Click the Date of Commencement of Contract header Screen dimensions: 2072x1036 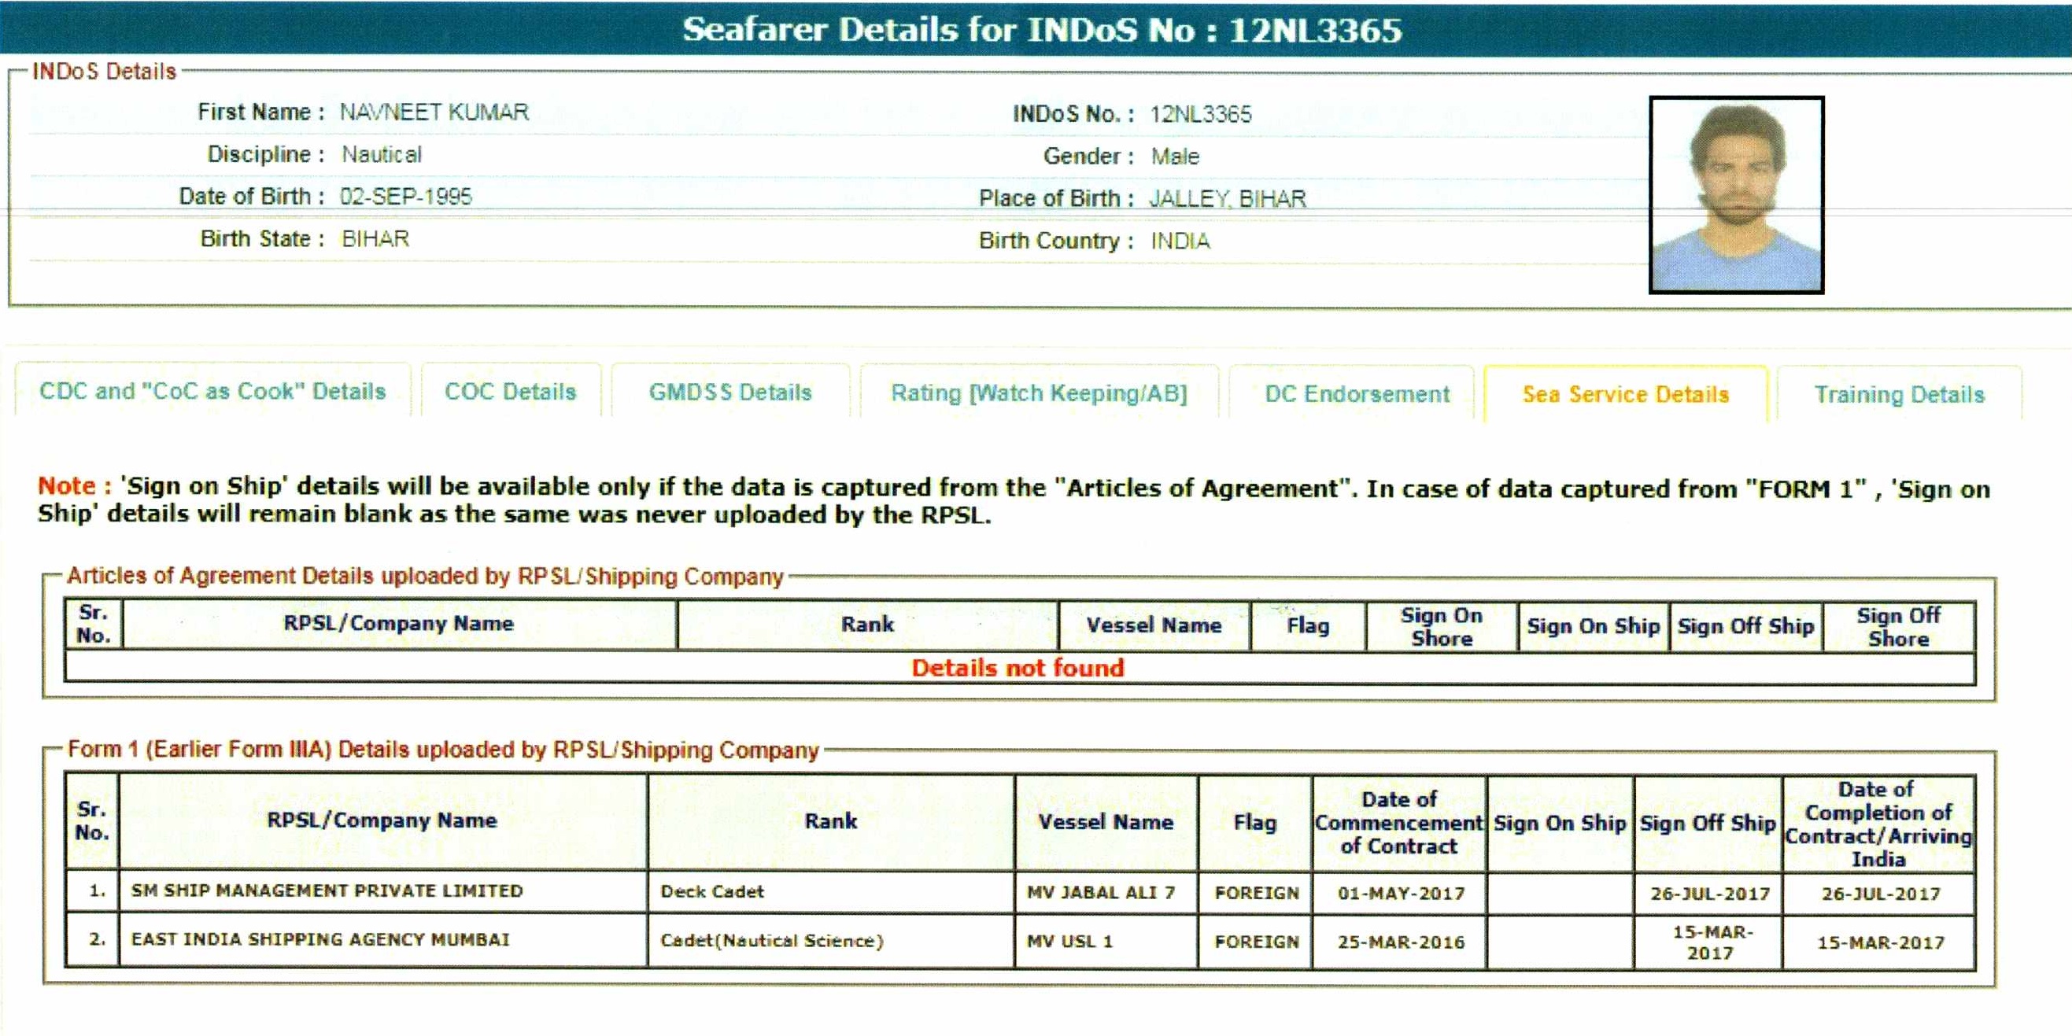[x=1398, y=823]
